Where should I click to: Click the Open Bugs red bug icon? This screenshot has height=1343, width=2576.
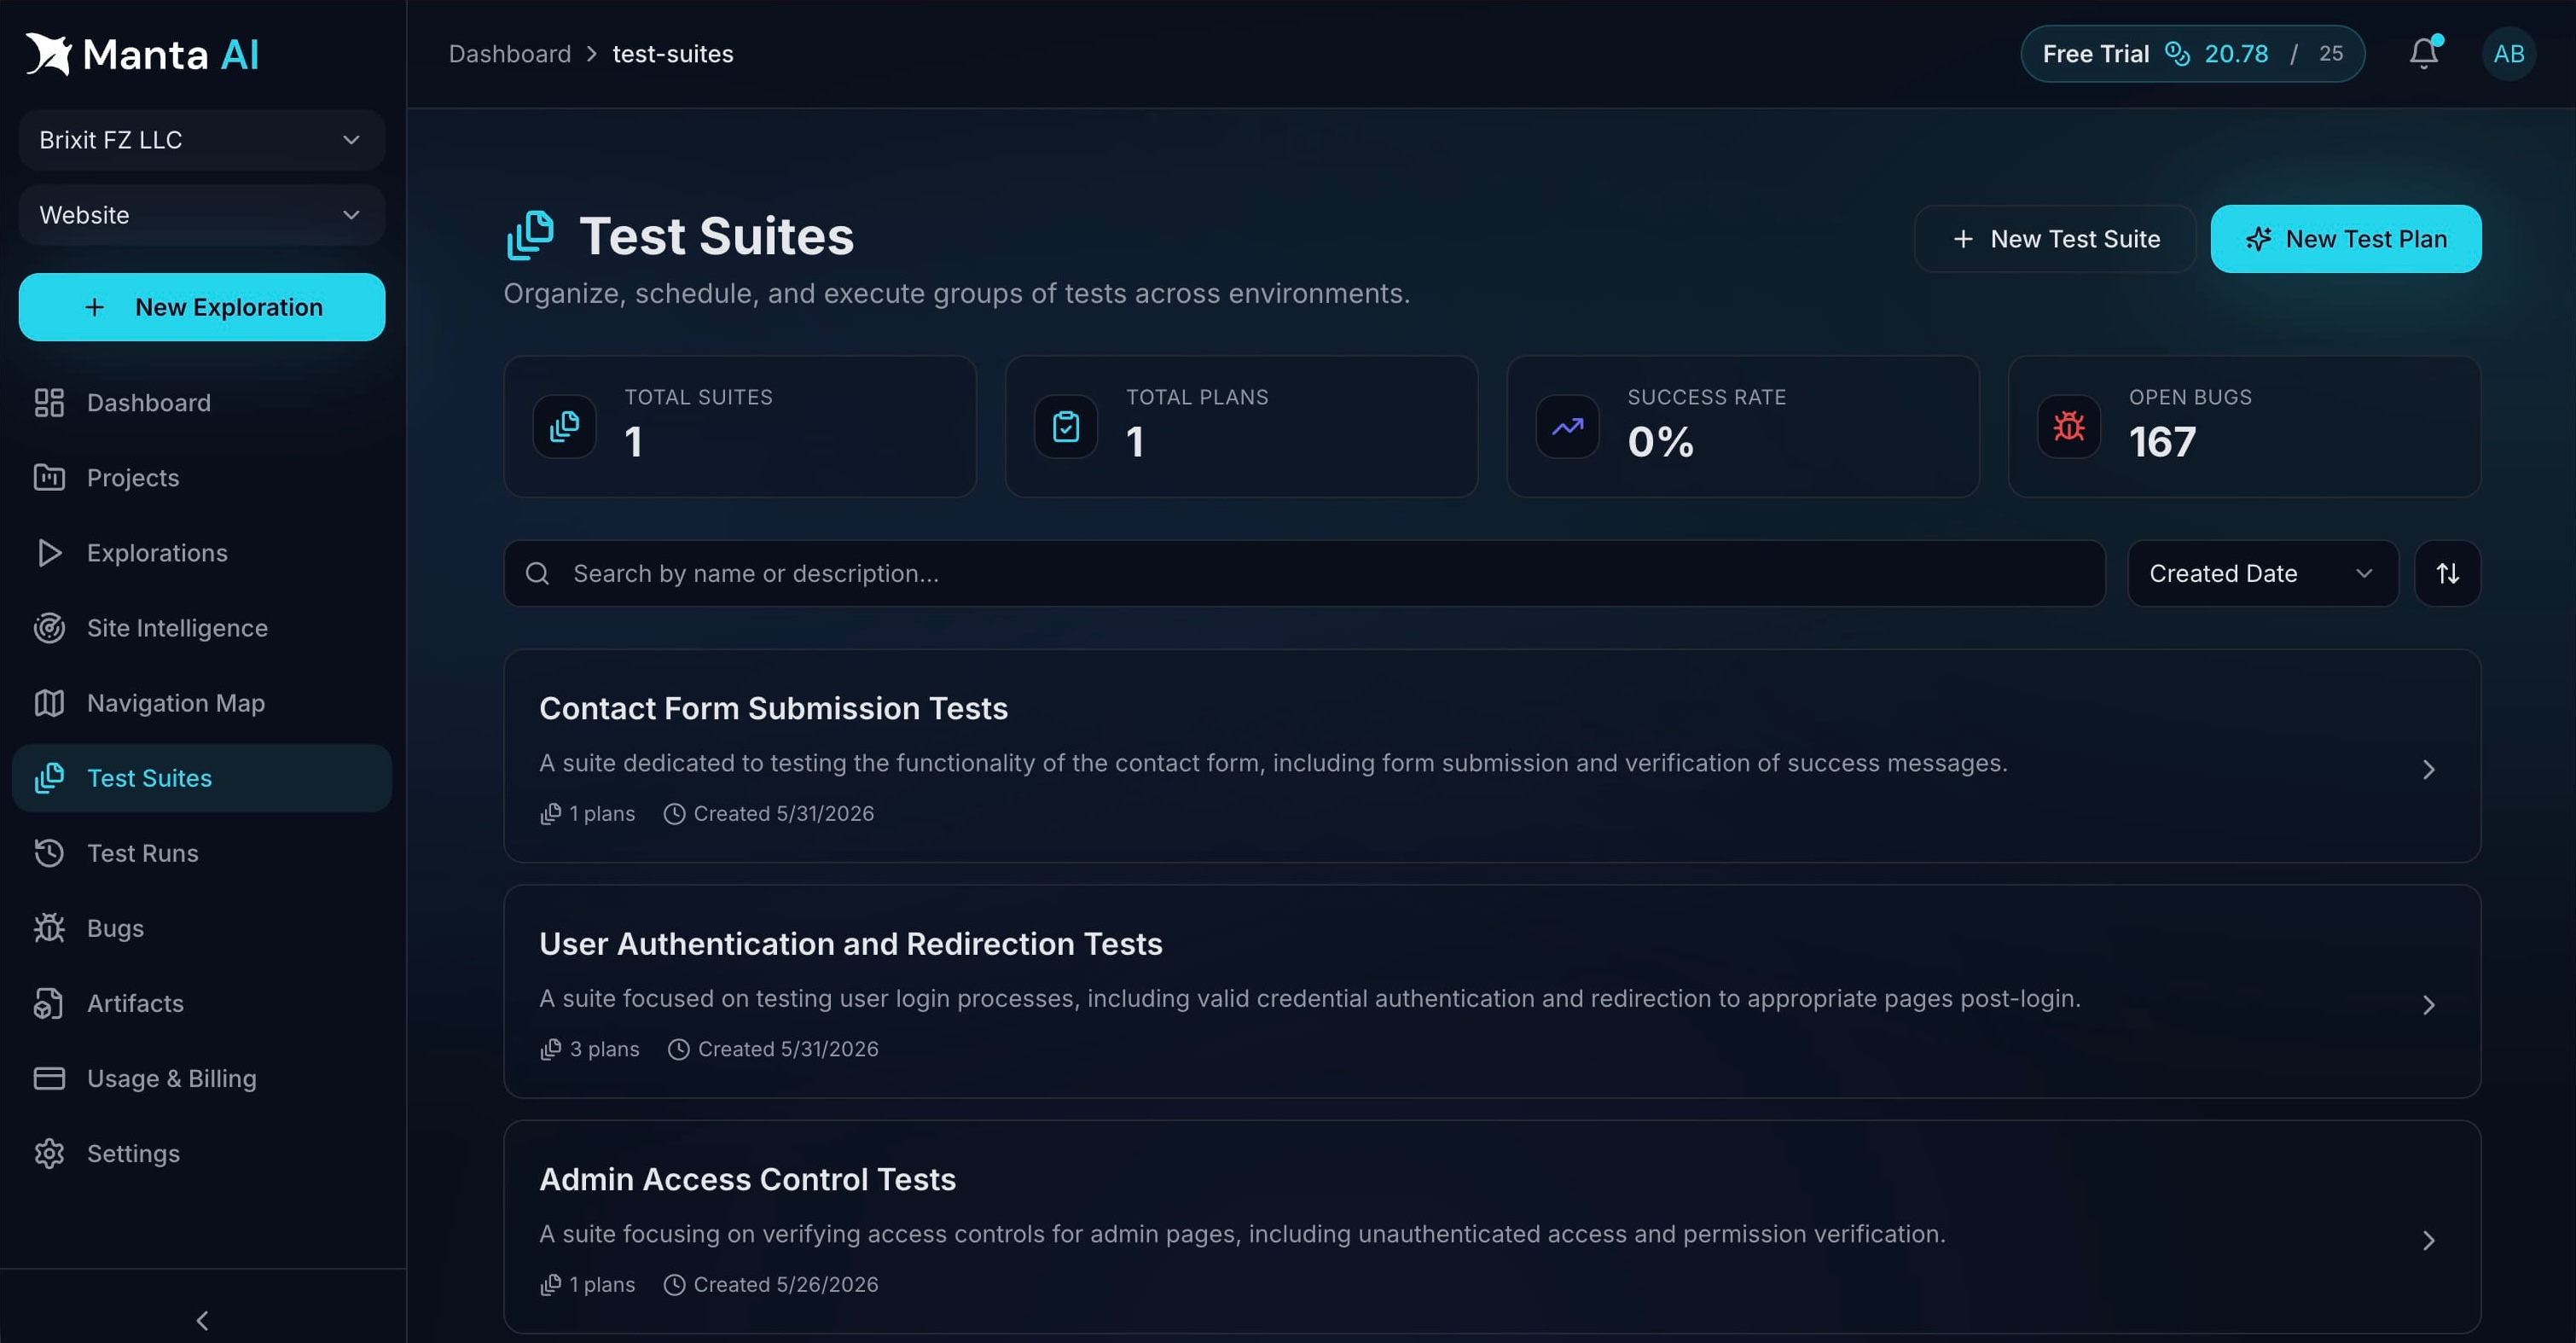point(2069,426)
